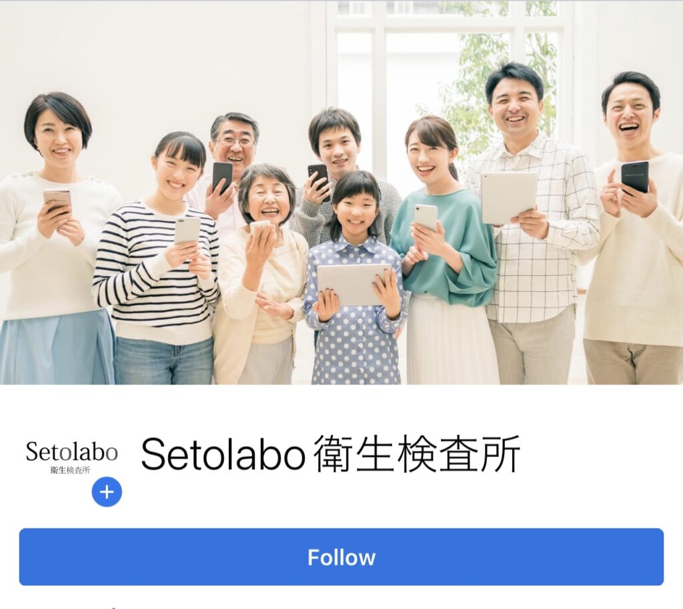Image resolution: width=683 pixels, height=609 pixels.
Task: Click the girl in blue polka-dot shirt
Action: click(x=354, y=279)
